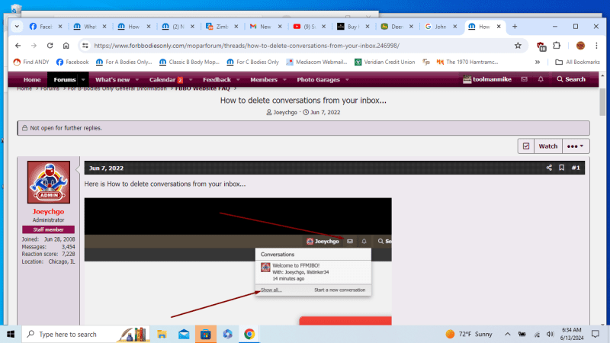The image size is (610, 343).
Task: Expand the Photo Garages dropdown arrow
Action: (x=347, y=80)
